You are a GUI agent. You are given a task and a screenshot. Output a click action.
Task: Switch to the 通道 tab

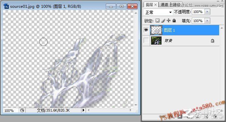click(x=164, y=5)
